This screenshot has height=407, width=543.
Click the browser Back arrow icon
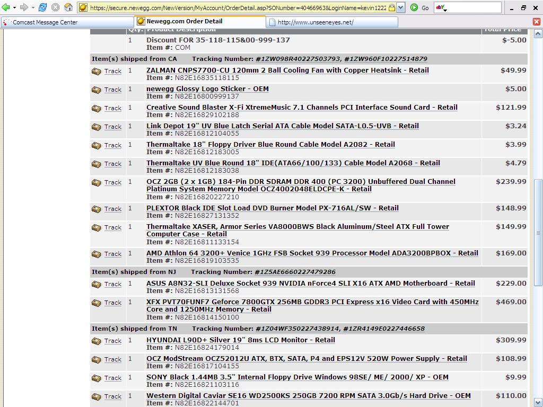point(6,7)
